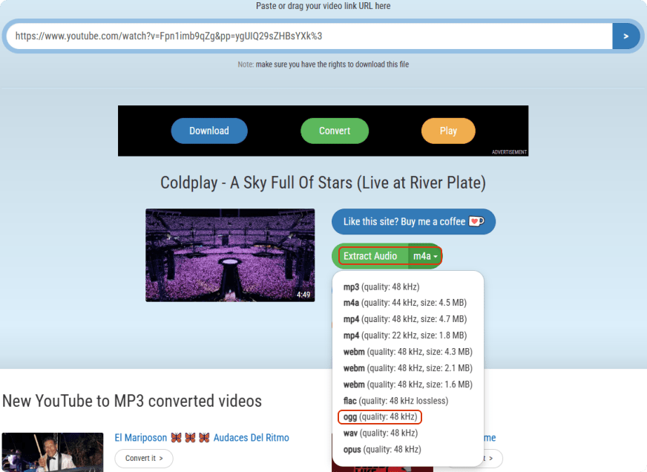Click the Buy me a coffee button
The image size is (647, 472).
point(413,221)
